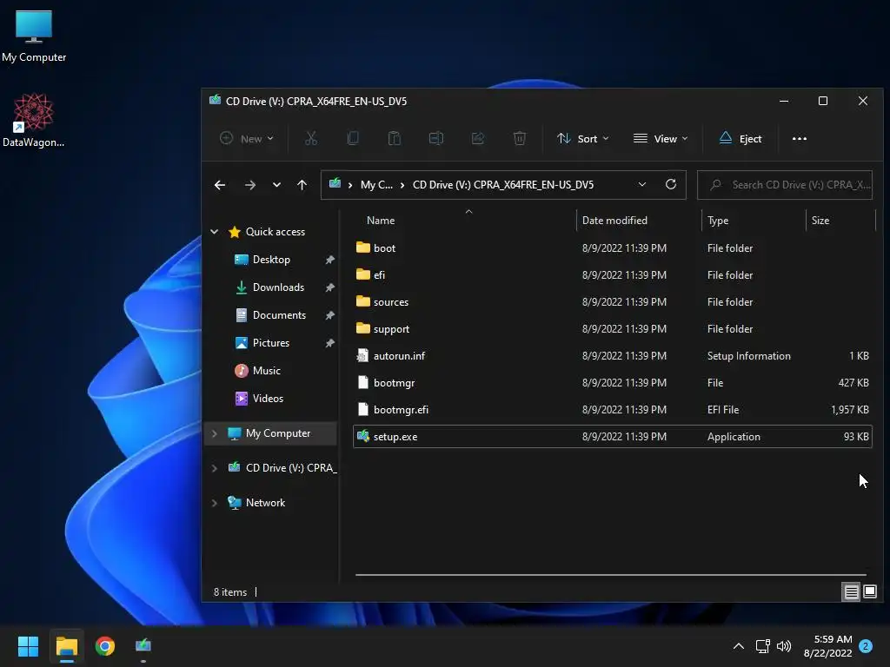Select the bootmgr.efi file

(612, 410)
